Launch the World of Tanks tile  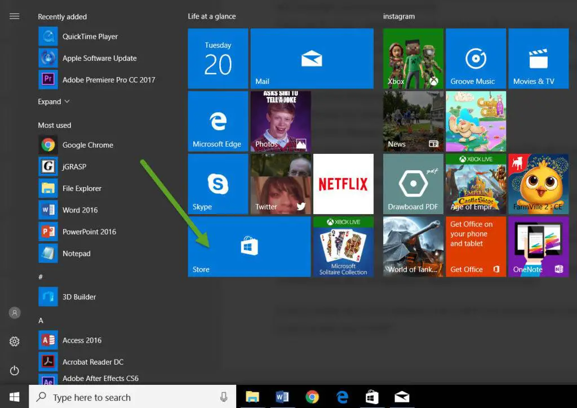tap(413, 246)
